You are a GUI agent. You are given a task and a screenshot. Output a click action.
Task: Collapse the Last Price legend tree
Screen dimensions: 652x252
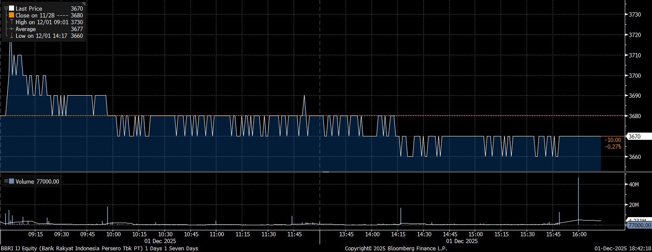[x=6, y=8]
